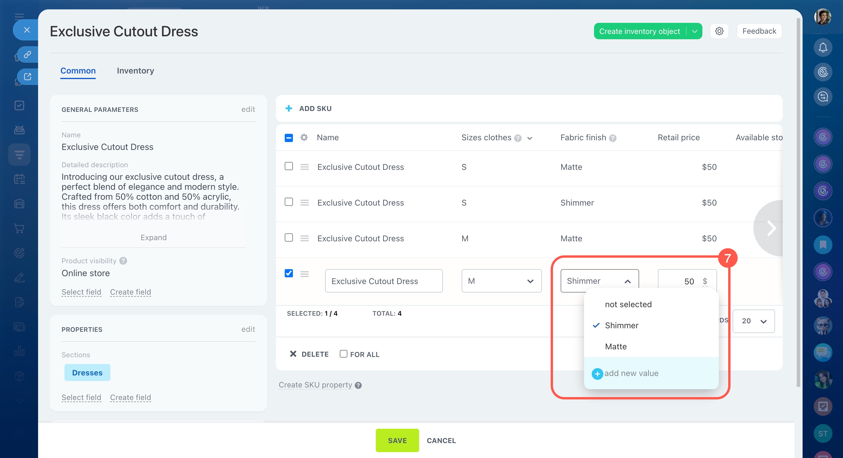Open the settings gear next to Feedback

(x=719, y=31)
